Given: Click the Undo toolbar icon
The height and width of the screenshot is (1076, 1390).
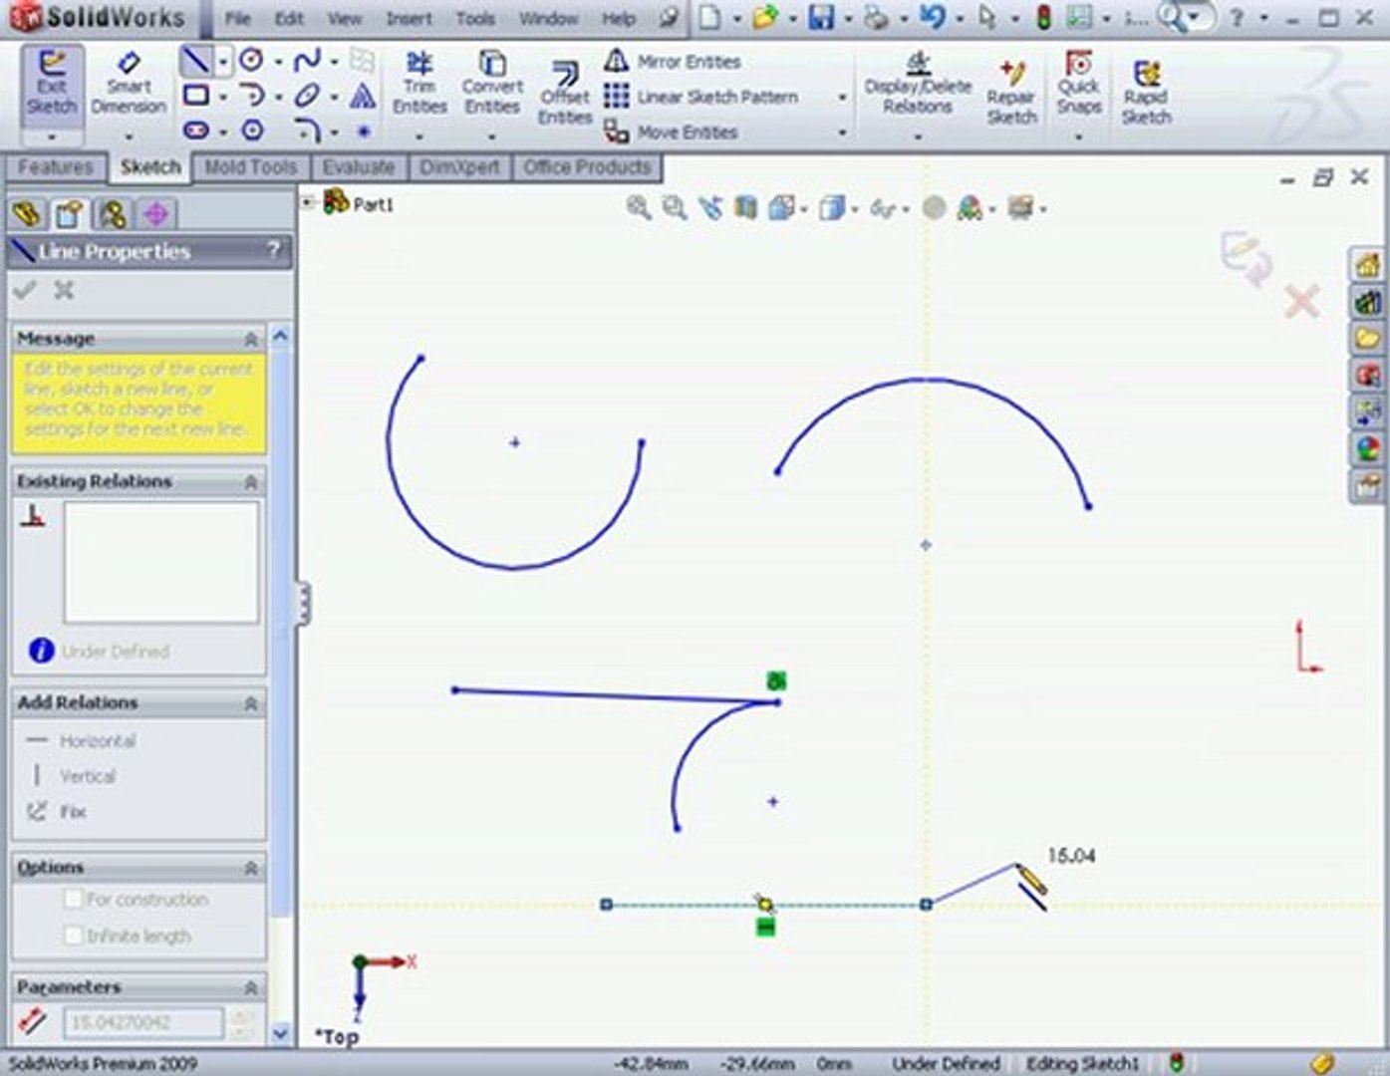Looking at the screenshot, I should coord(933,18).
